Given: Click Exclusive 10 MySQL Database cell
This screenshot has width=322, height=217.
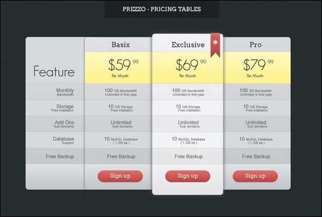Looking at the screenshot, I should coord(188,140).
